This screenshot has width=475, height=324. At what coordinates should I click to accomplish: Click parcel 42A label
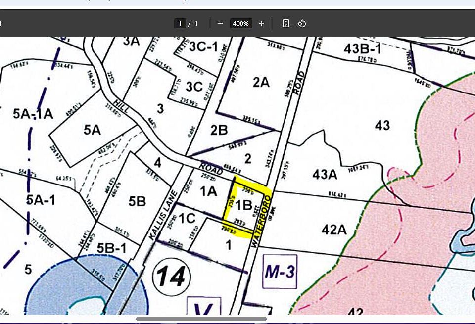coord(334,230)
